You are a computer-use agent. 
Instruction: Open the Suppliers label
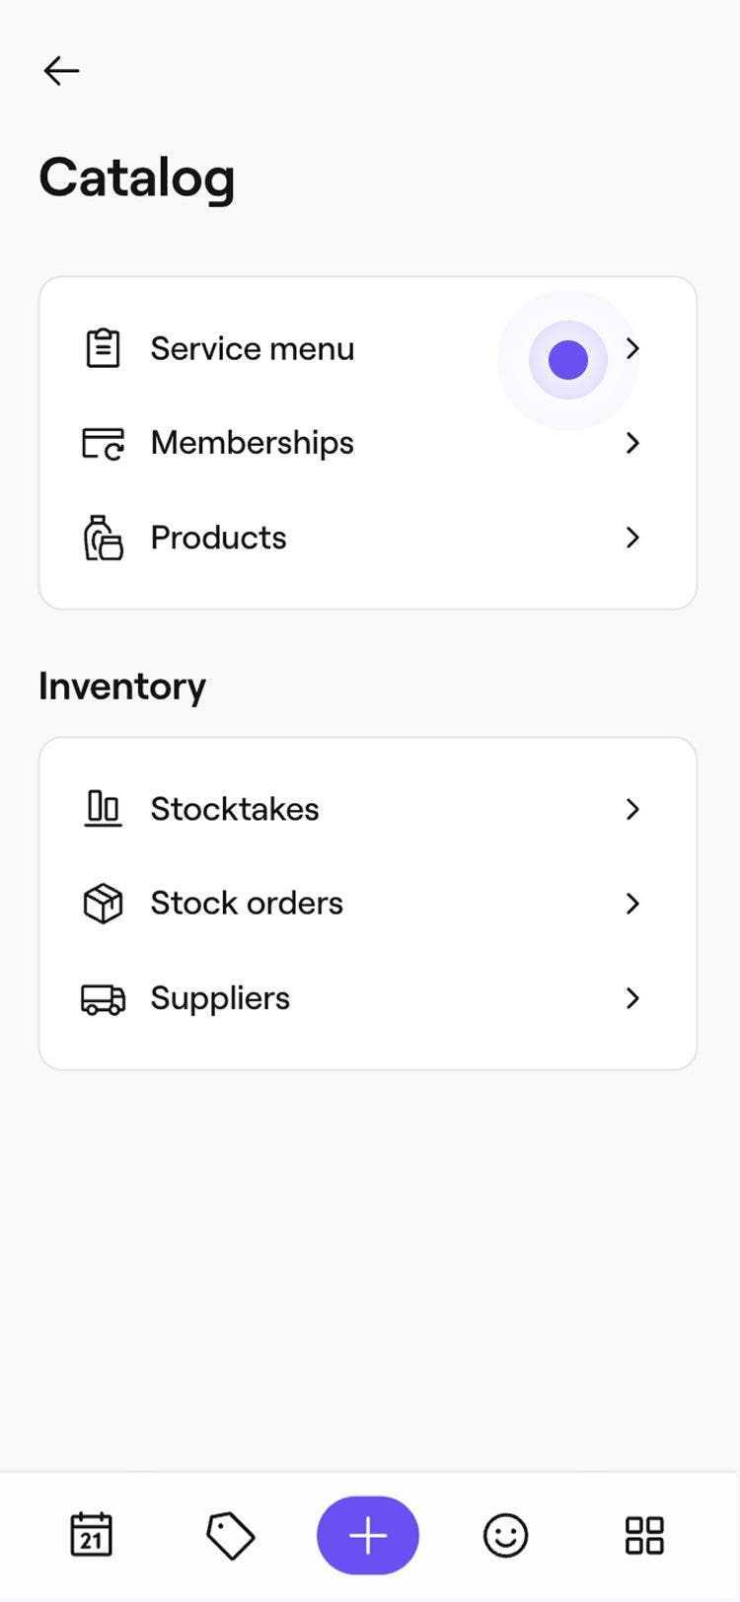[x=220, y=998]
